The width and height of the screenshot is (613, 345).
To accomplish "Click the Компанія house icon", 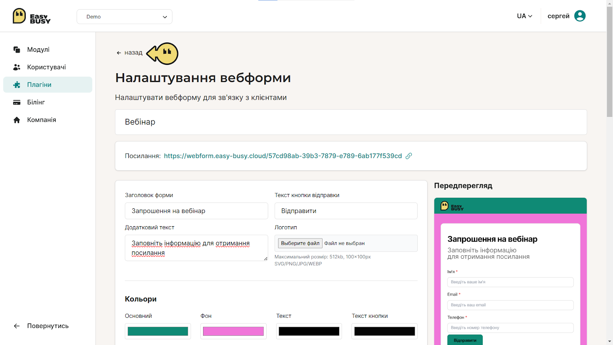I will pyautogui.click(x=17, y=120).
